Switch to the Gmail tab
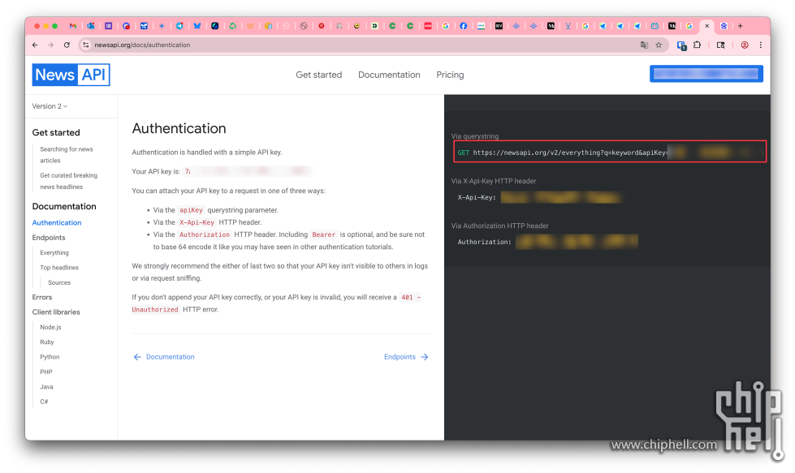The height and width of the screenshot is (473, 795). (x=73, y=26)
